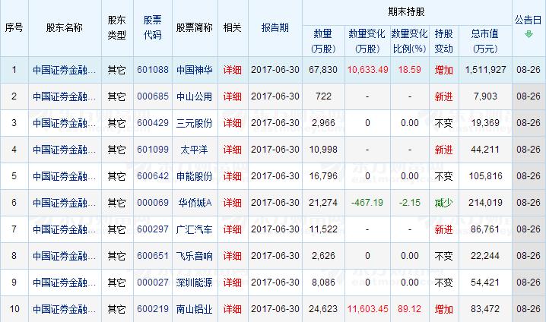
Task: Click 太平洋 stock name link
Action: point(194,150)
